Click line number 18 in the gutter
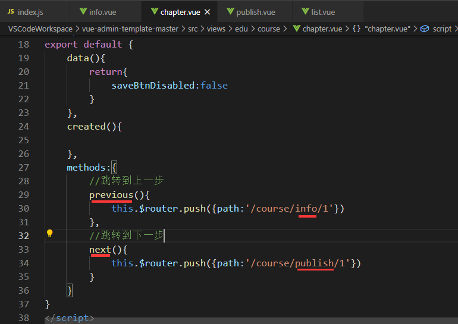Screen dimensions: 458x324 (x=24, y=45)
